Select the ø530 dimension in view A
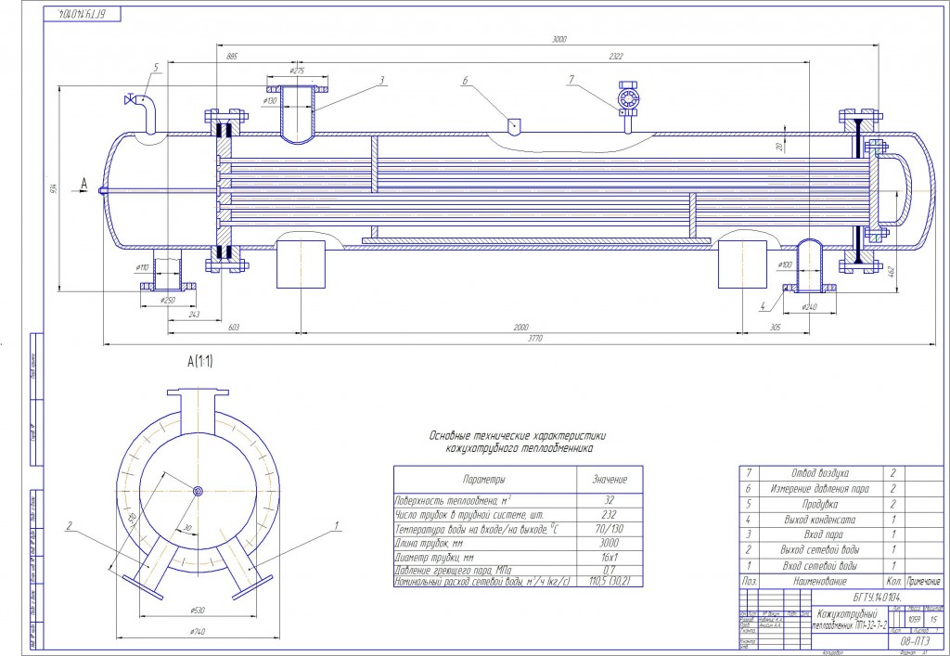The height and width of the screenshot is (656, 950). click(x=197, y=610)
